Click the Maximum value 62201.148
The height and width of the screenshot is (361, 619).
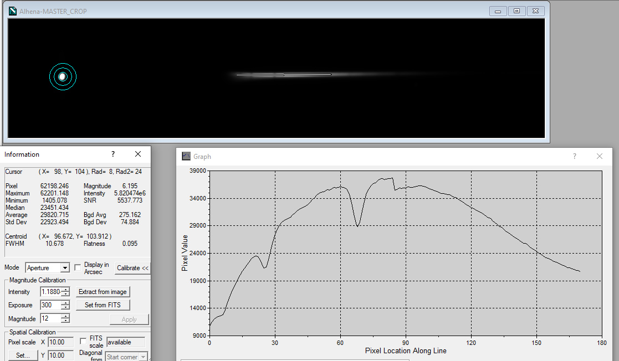coord(54,193)
